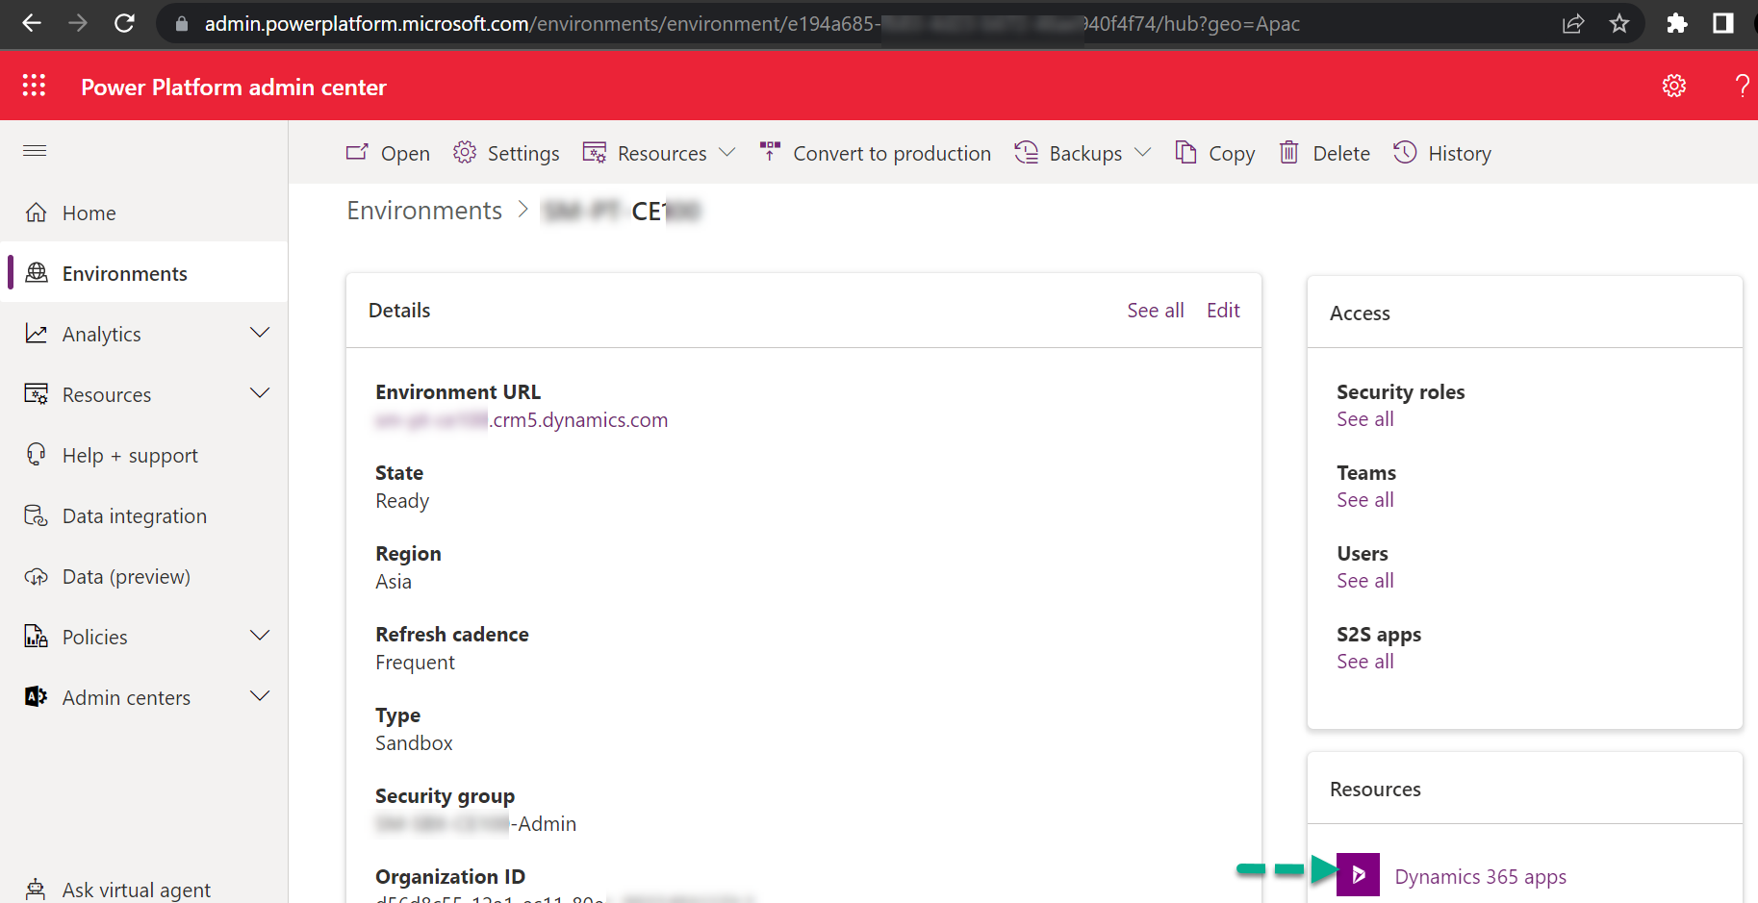This screenshot has width=1758, height=903.
Task: Click the Home icon in sidebar
Action: click(x=37, y=213)
